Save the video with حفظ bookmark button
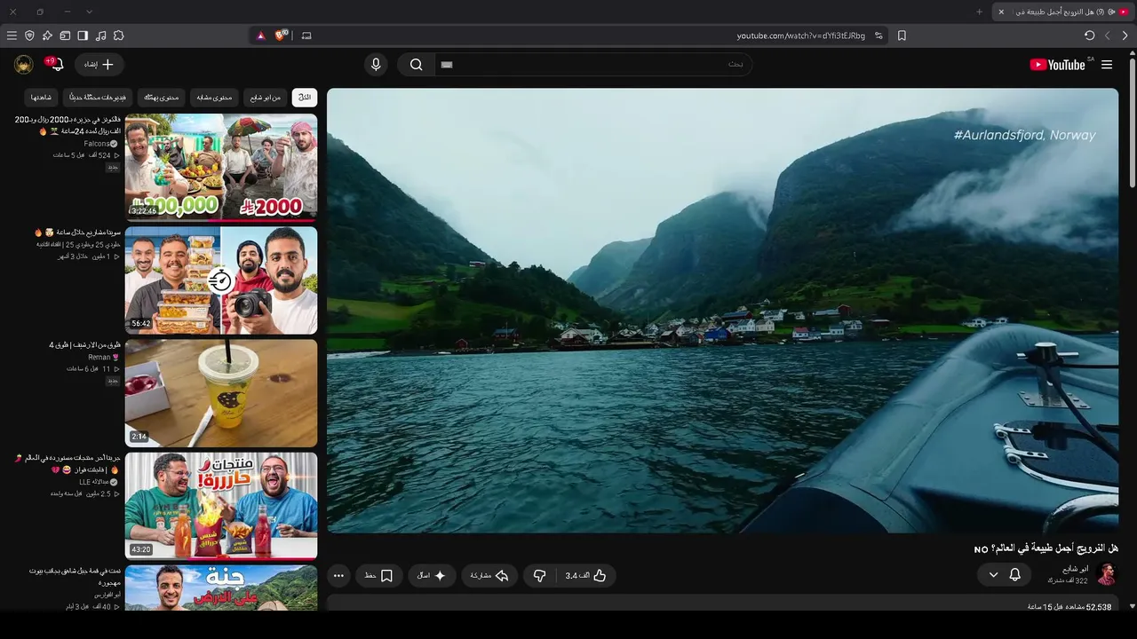The width and height of the screenshot is (1137, 639). click(379, 576)
